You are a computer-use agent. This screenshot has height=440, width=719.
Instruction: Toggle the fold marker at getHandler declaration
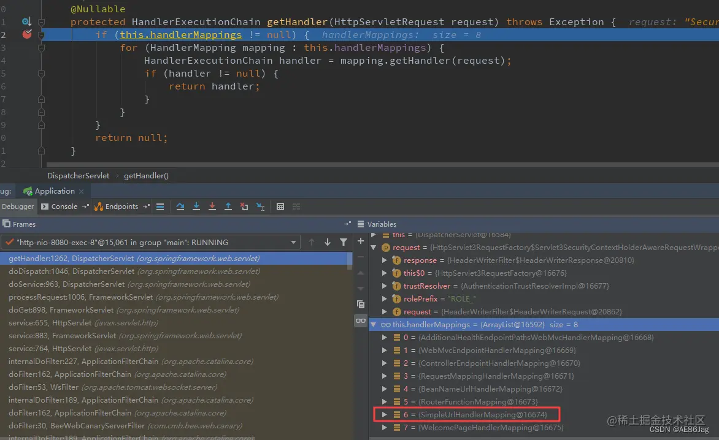tap(41, 21)
